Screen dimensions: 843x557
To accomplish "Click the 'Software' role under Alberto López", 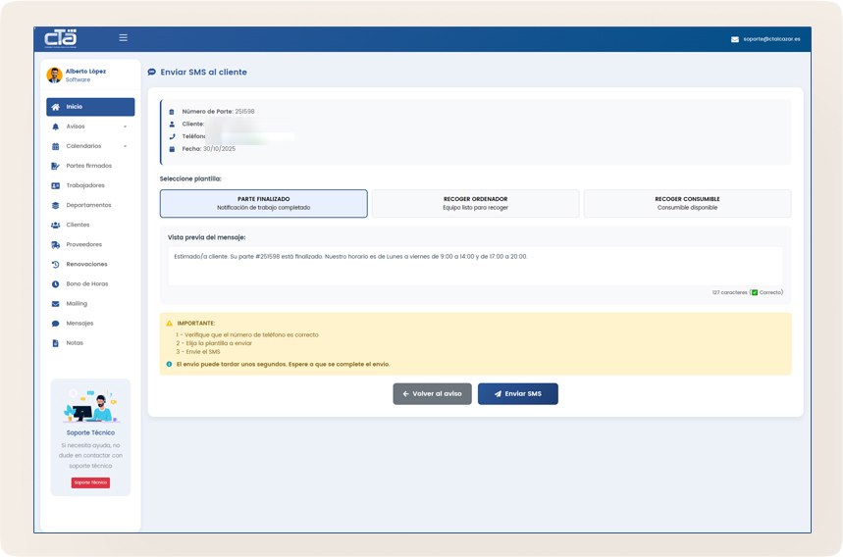I will [x=78, y=80].
